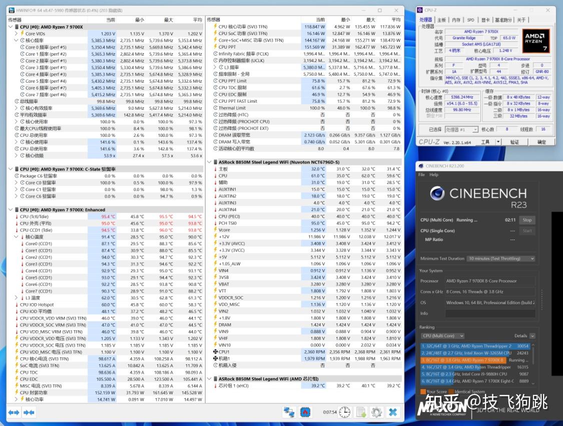The height and width of the screenshot is (426, 563).
Task: Open the 工具 dropdown arrow in CPU-Z
Action: point(498,142)
